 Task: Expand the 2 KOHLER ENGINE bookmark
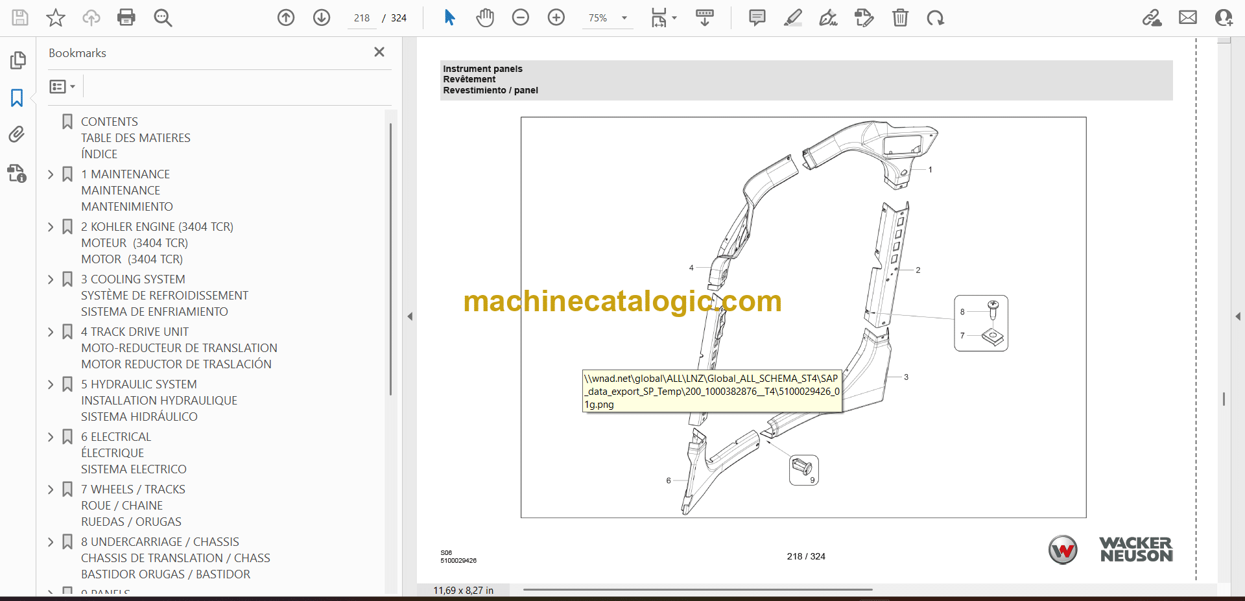[51, 227]
